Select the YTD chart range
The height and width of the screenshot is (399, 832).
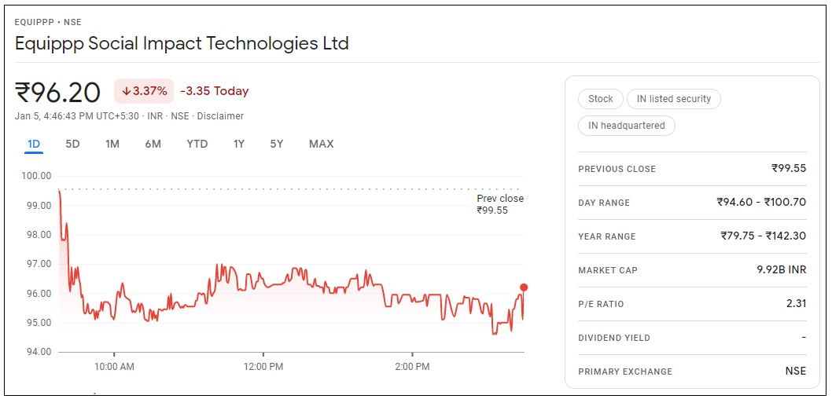197,145
